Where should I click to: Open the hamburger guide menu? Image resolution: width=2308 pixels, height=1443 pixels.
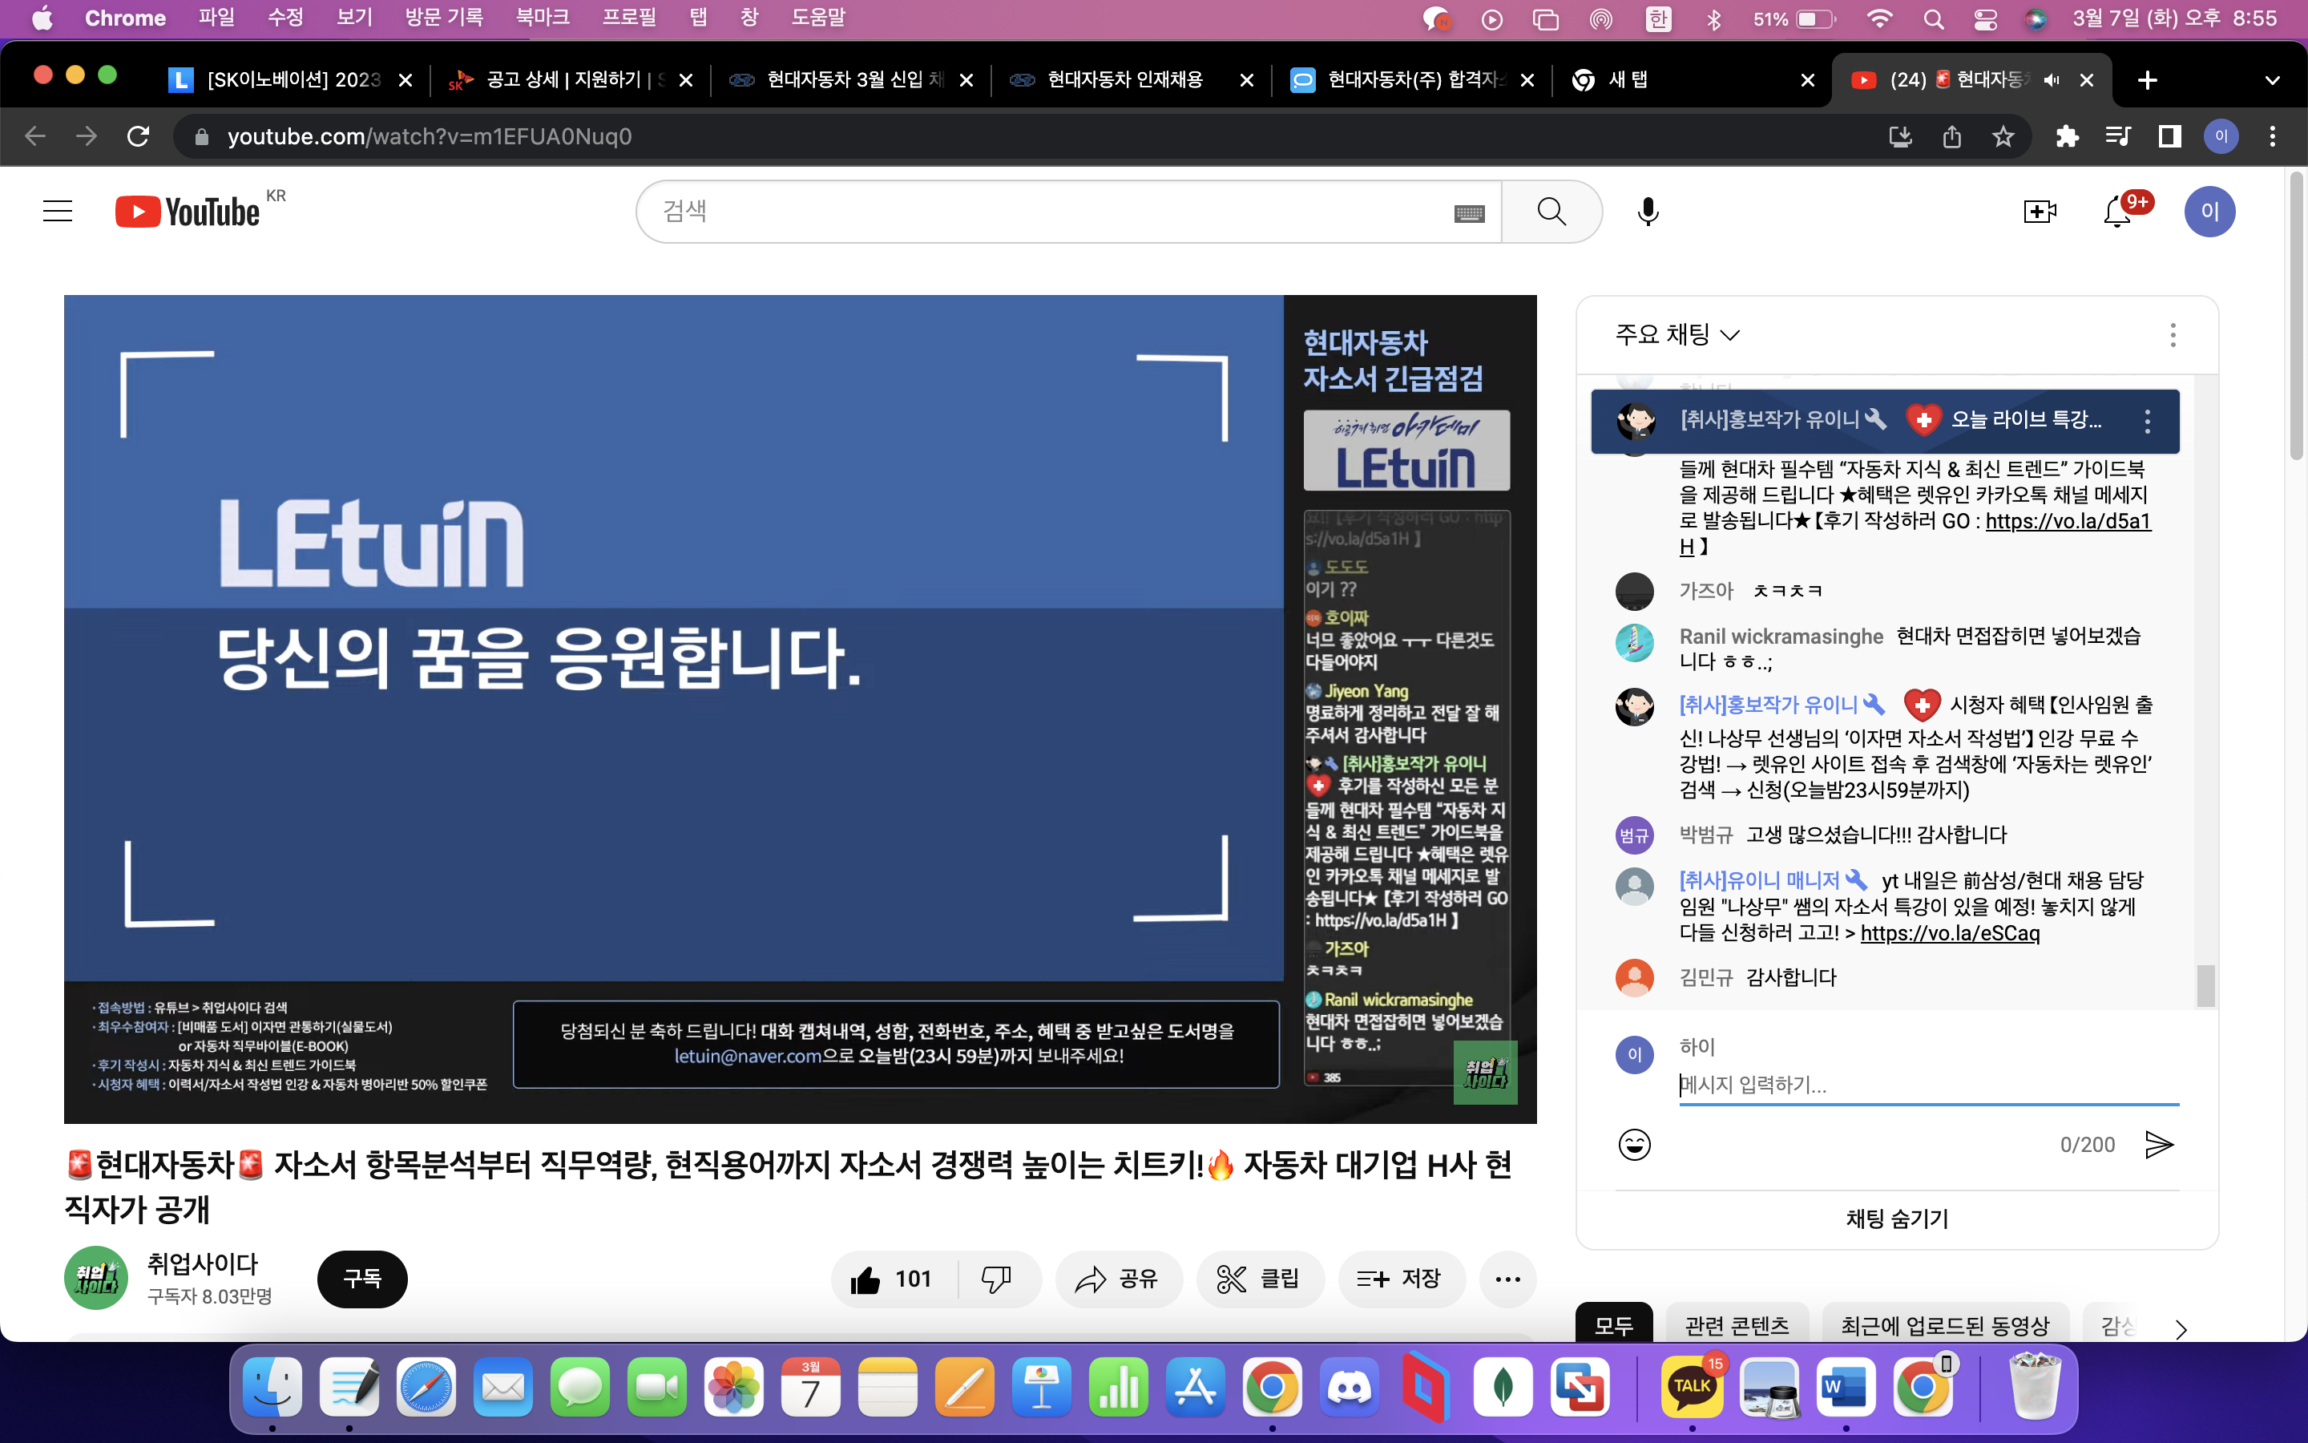(x=57, y=212)
